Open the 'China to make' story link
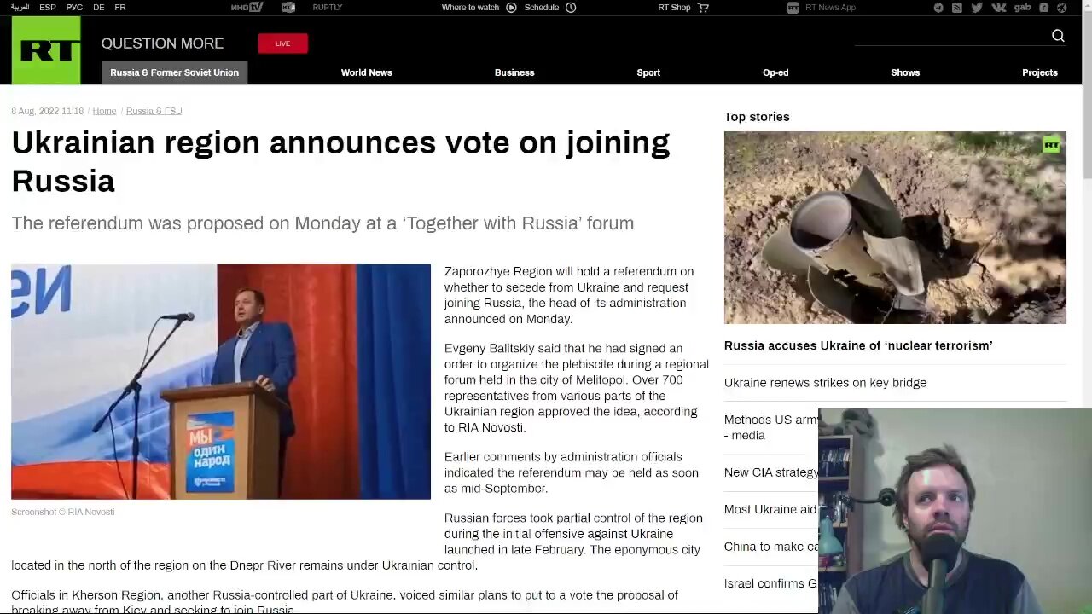Viewport: 1092px width, 614px height. coord(771,547)
